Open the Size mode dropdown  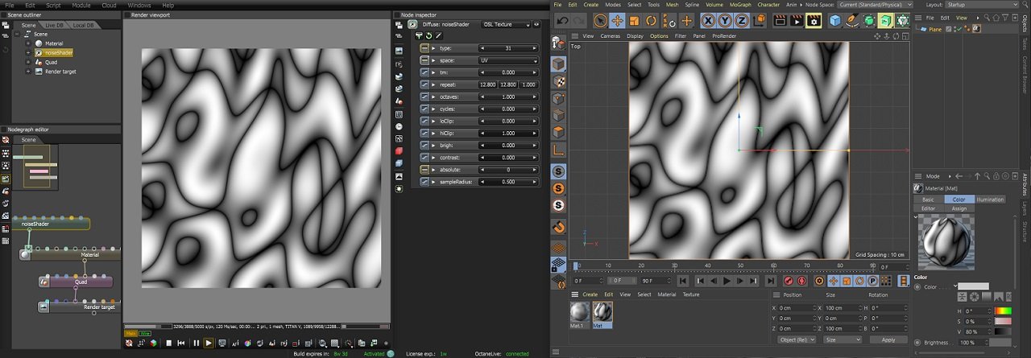point(842,339)
